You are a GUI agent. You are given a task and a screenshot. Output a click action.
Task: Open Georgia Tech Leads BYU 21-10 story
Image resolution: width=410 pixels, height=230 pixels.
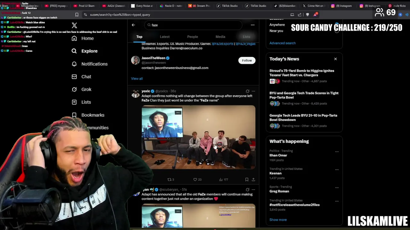coord(303,118)
